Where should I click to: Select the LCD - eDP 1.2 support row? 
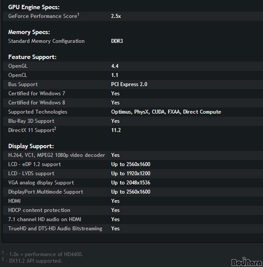click(x=133, y=165)
